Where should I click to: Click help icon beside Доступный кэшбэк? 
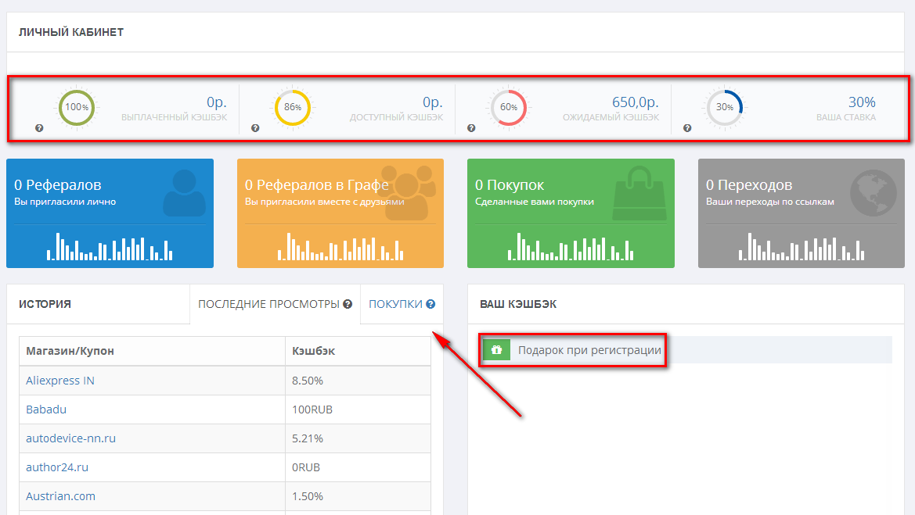click(x=255, y=128)
